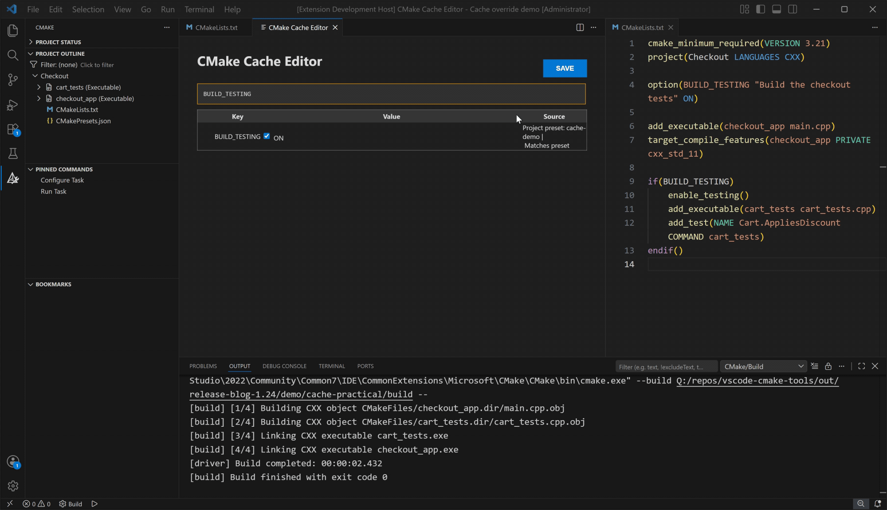The image size is (887, 510).
Task: Open CMakePresets.json in project outline
Action: point(83,121)
